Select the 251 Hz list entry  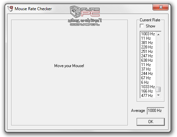point(148,52)
